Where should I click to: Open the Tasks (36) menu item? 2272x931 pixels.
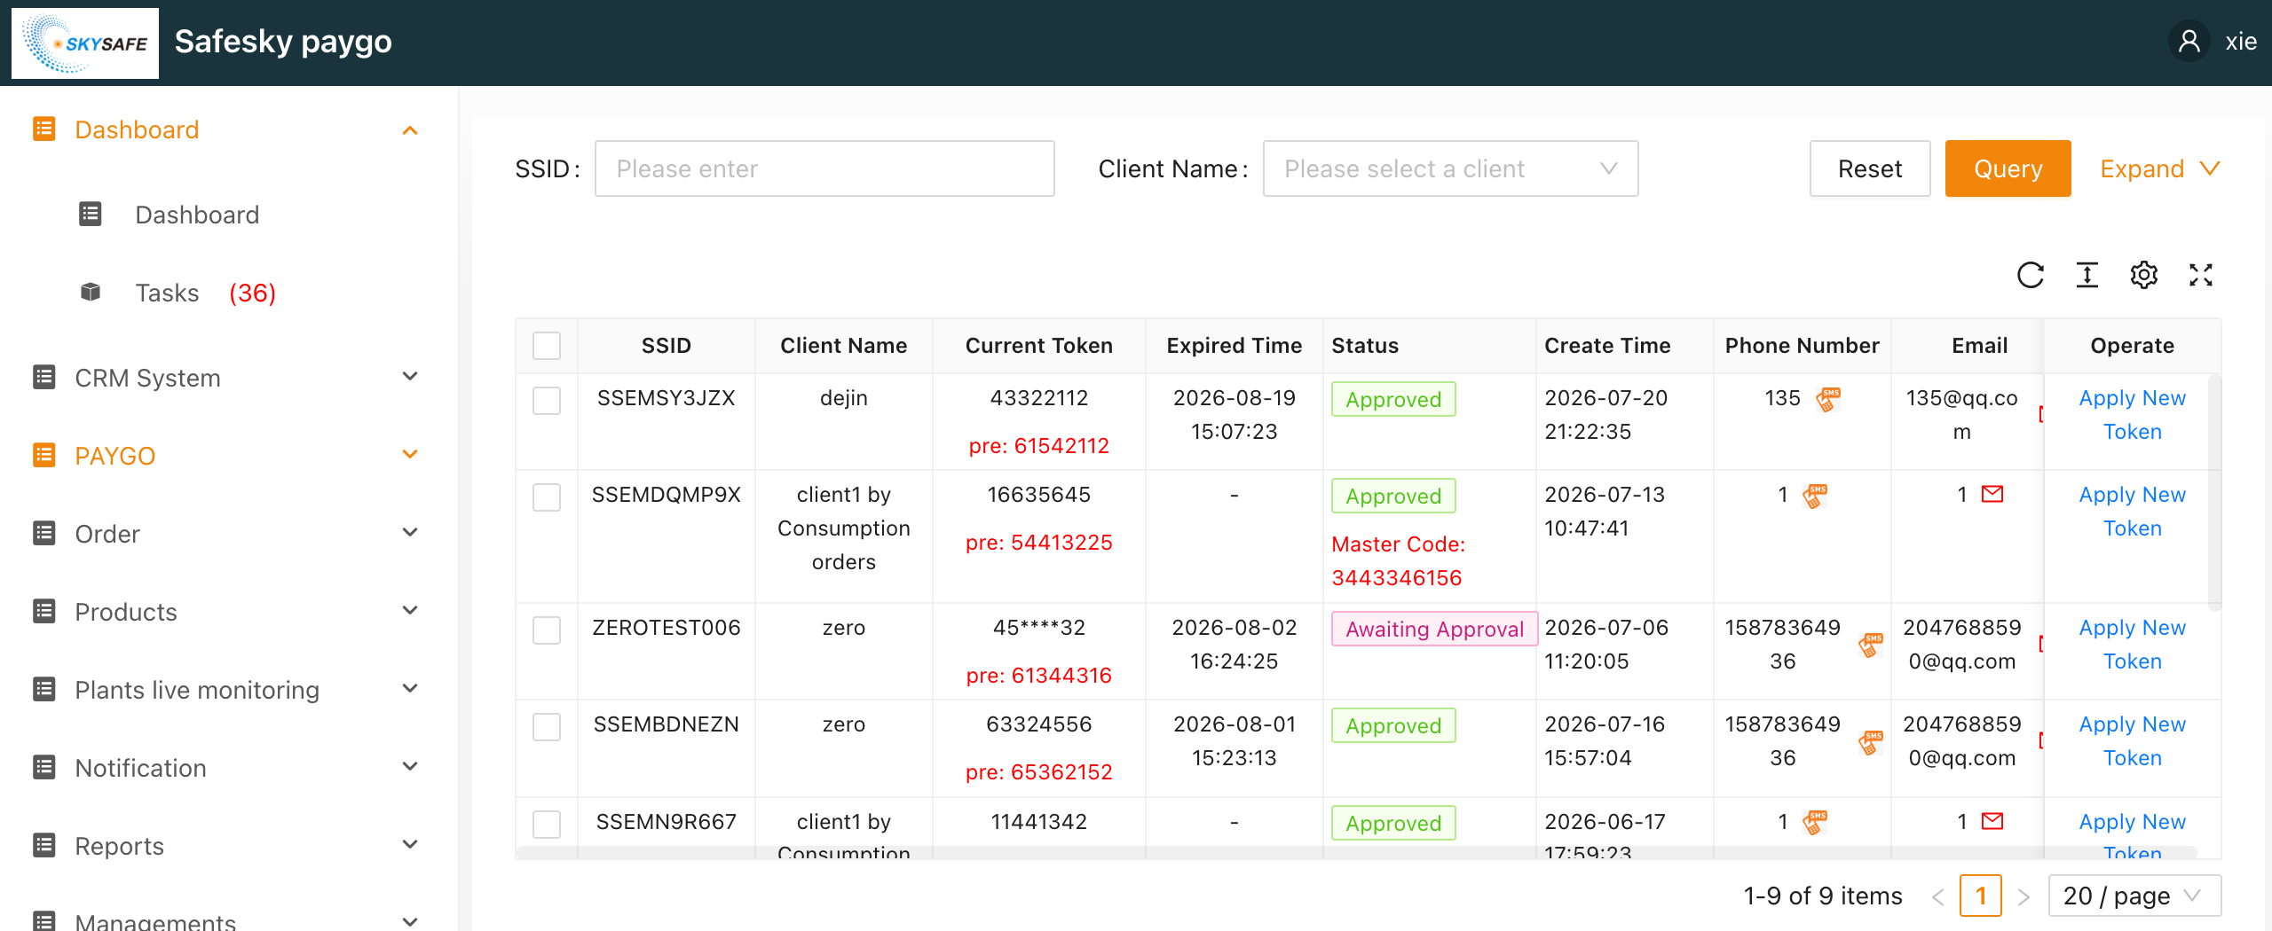tap(206, 293)
